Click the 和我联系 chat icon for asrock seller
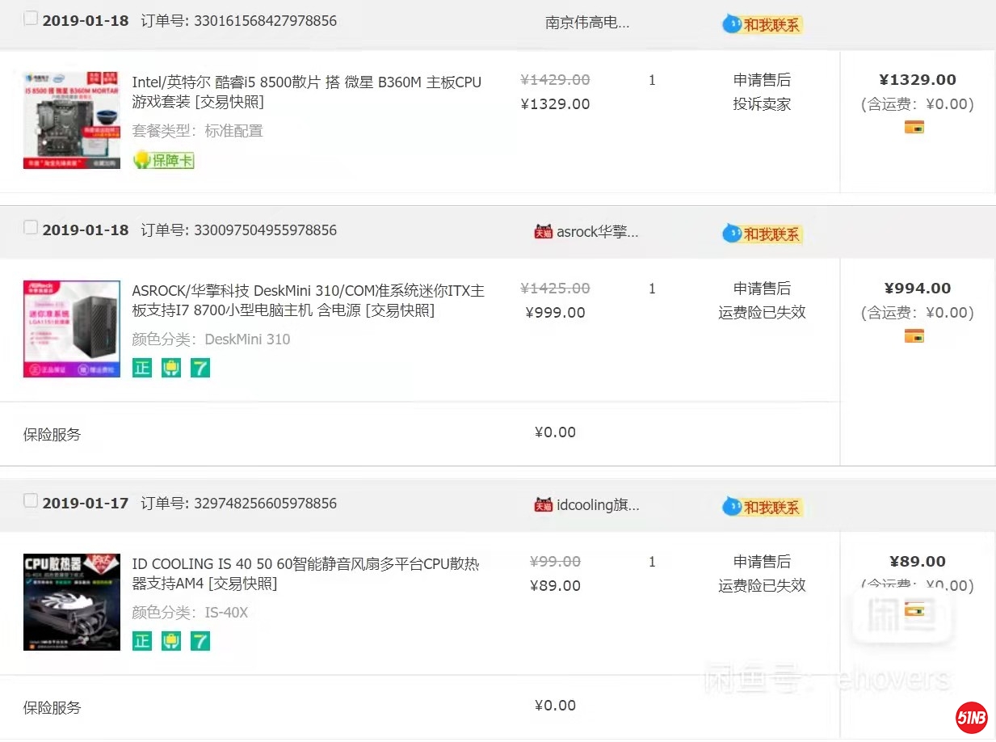Image resolution: width=996 pixels, height=742 pixels. pos(762,234)
